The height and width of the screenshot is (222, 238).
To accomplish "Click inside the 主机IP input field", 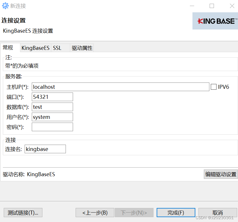I will coord(120,87).
